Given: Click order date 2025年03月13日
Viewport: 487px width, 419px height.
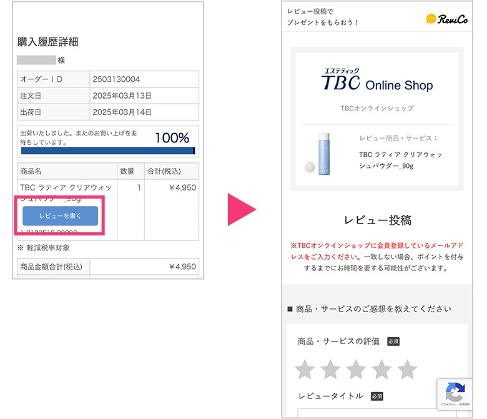Looking at the screenshot, I should pyautogui.click(x=122, y=96).
